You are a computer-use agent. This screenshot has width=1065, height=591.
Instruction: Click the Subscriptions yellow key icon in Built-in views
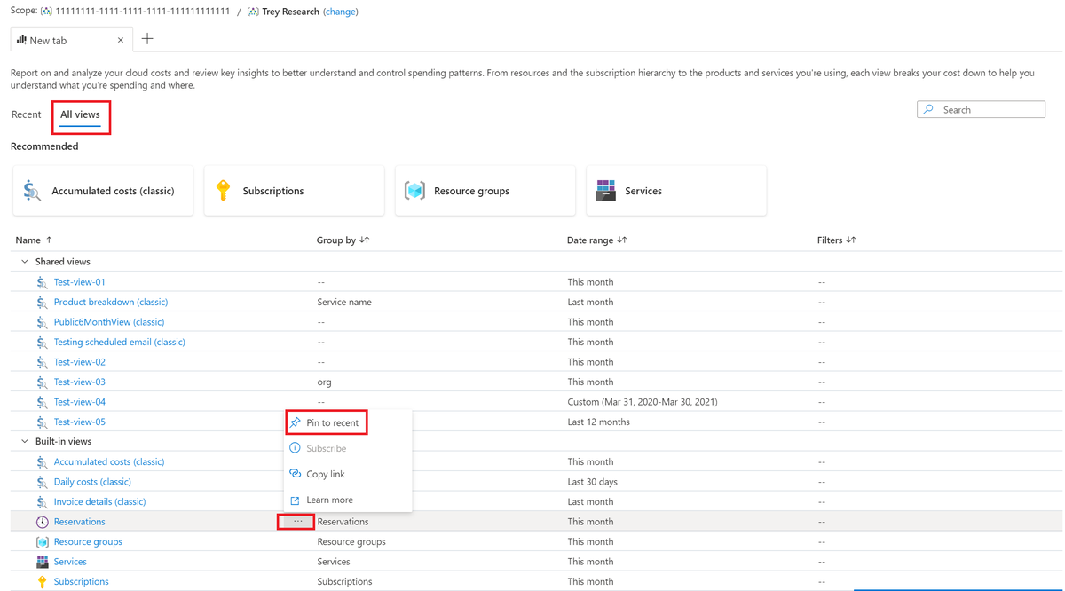(42, 581)
